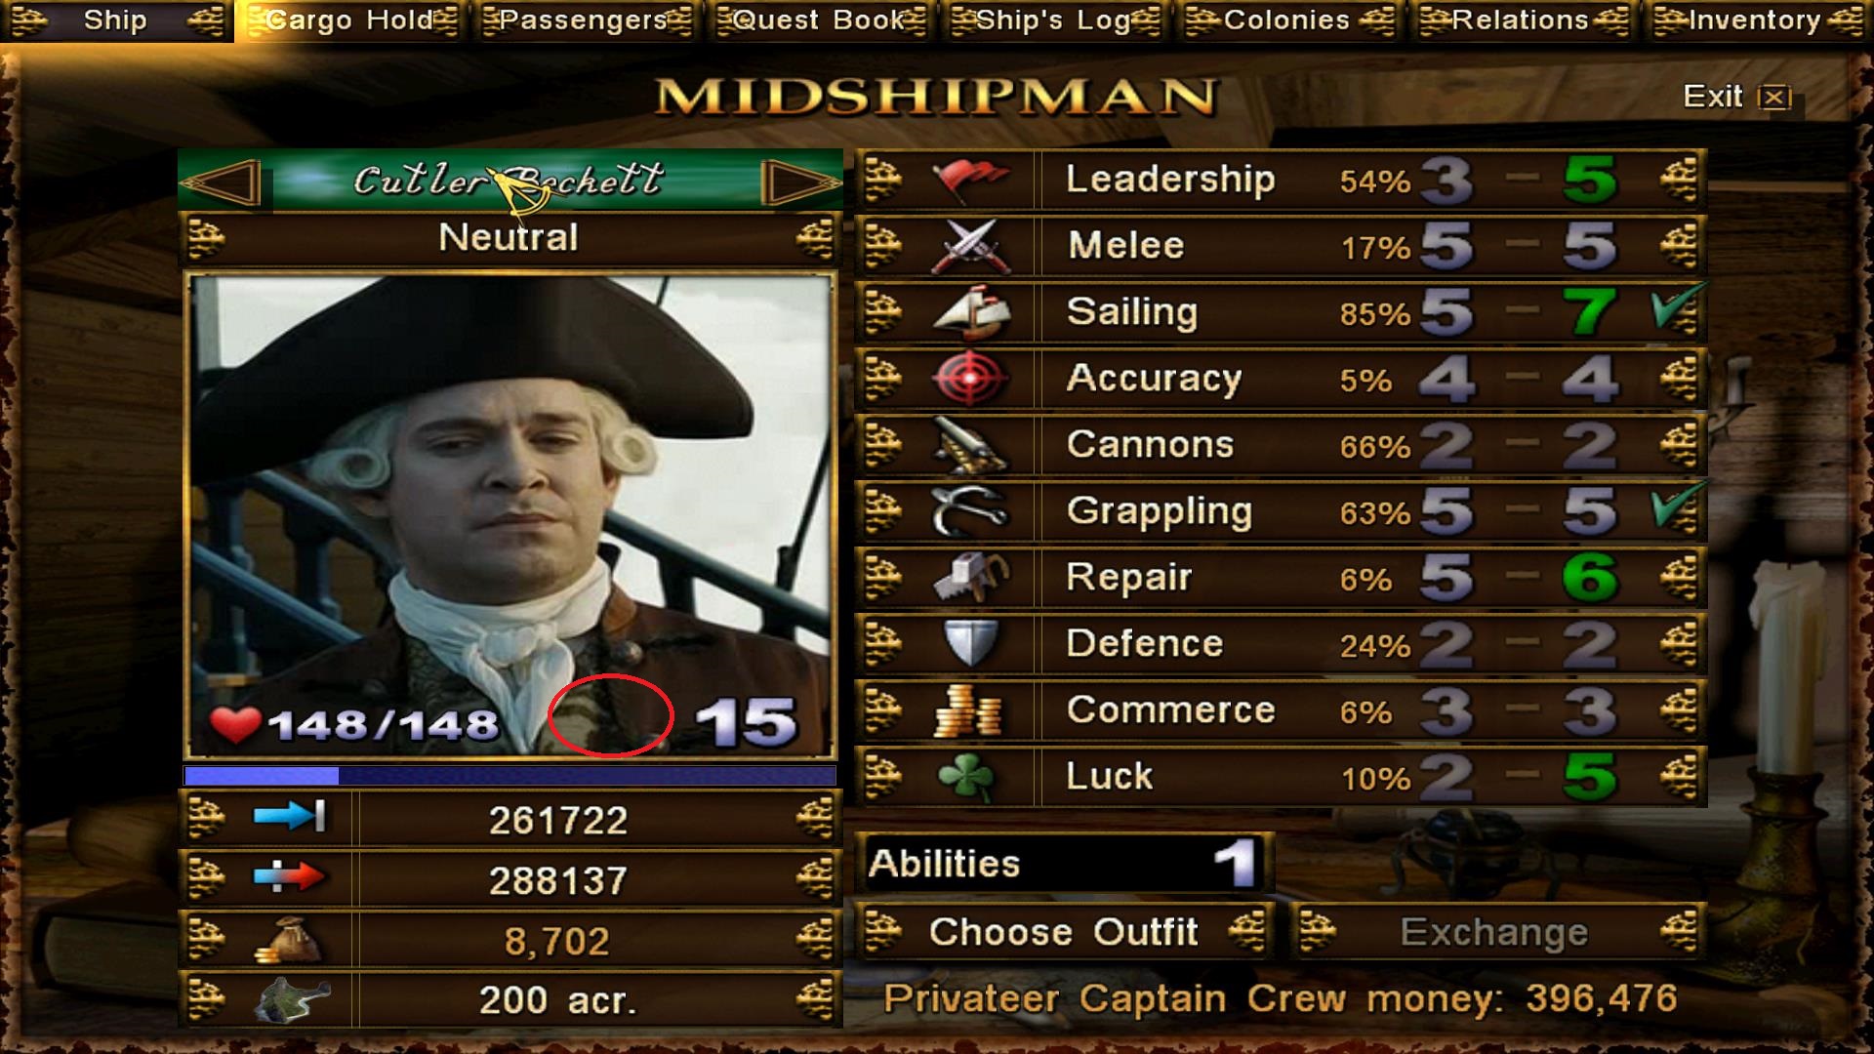This screenshot has height=1054, width=1874.
Task: Open the Choose Outfit button
Action: 1064,932
